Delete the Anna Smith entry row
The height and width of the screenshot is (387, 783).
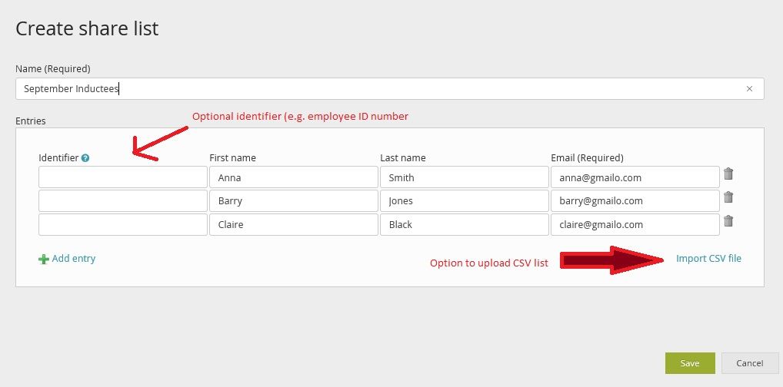click(x=728, y=174)
